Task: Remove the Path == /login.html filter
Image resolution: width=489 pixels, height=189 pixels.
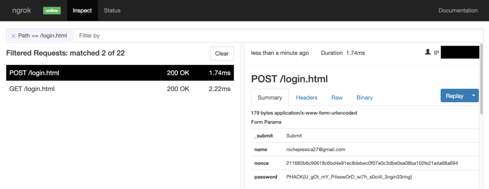Action: [13, 36]
